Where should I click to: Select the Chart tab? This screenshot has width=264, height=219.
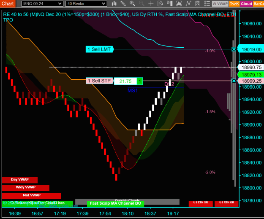[8, 3]
